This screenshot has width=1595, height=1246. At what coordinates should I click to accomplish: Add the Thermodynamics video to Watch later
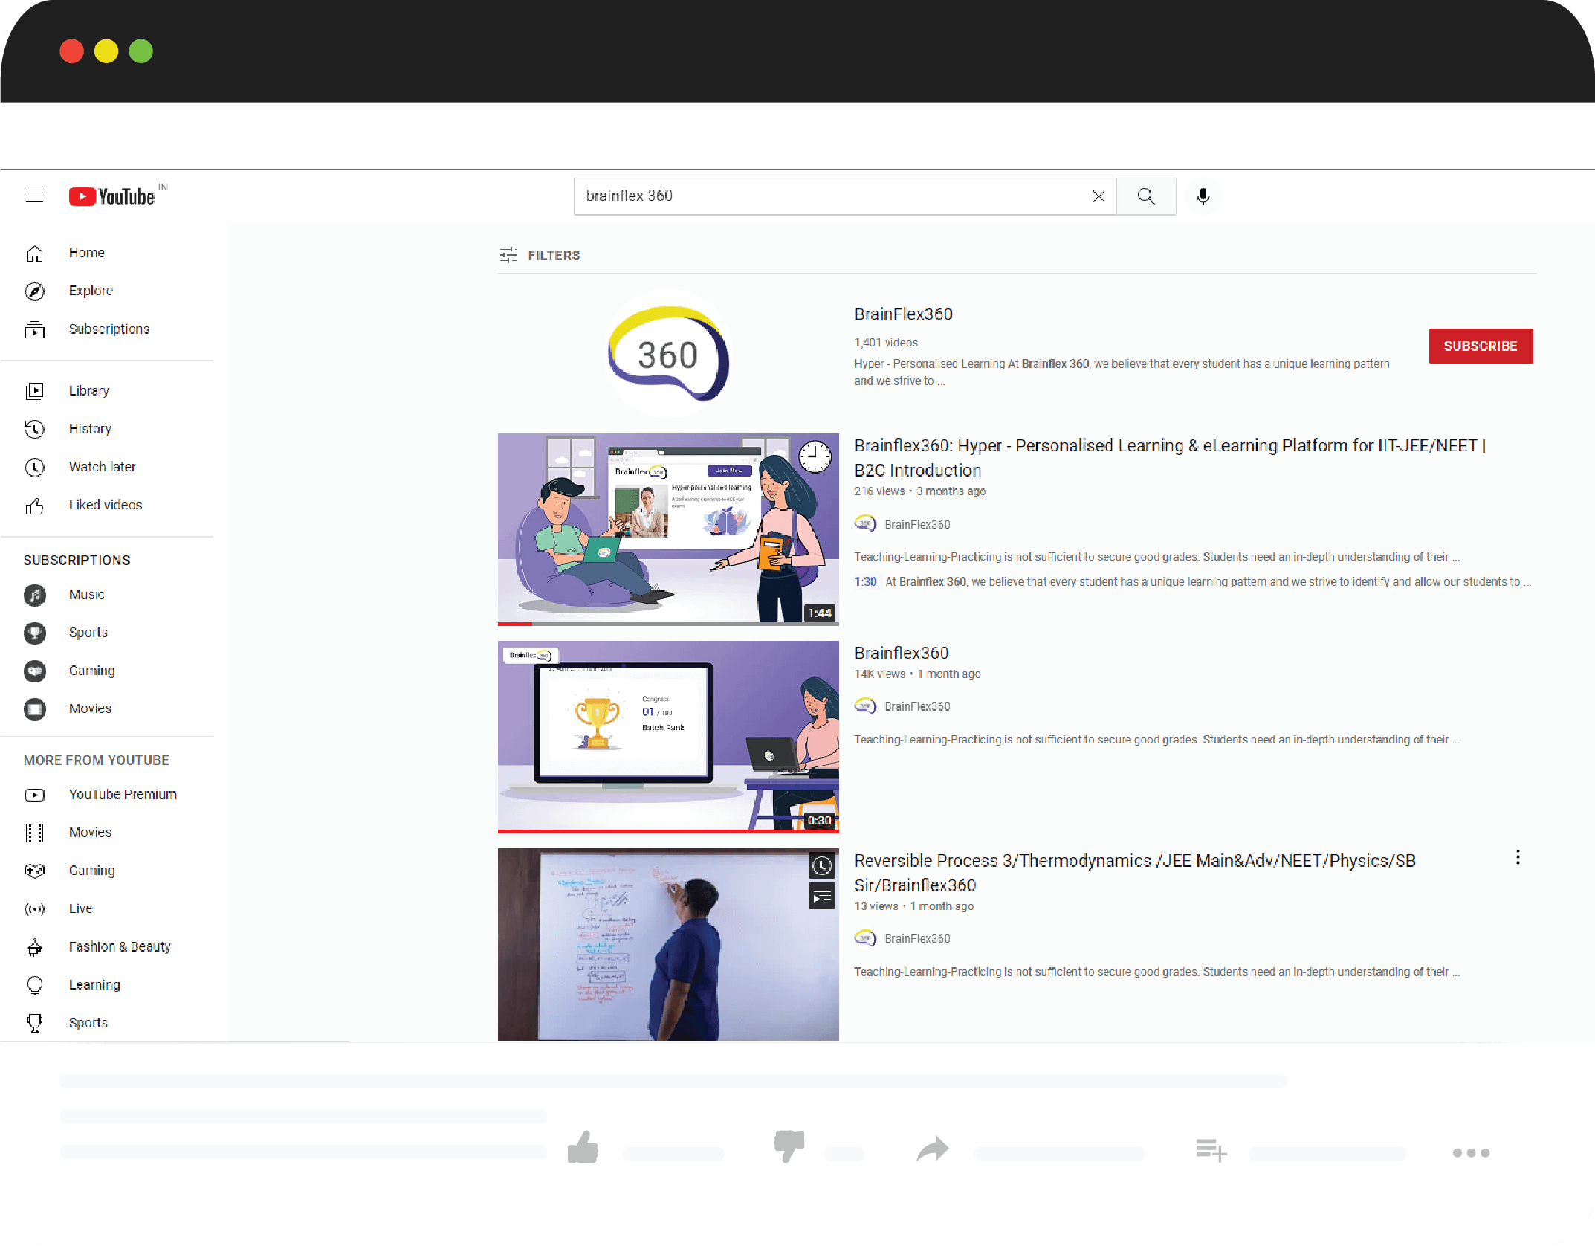[822, 865]
